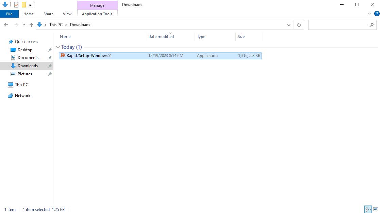Click the 12/19/2023 8:14 PM date cell
Screen dimensions: 380x213
click(x=166, y=56)
